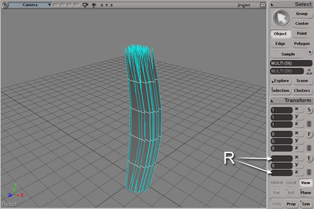Click the up arrow beside MULTI (56) field

[309, 70]
